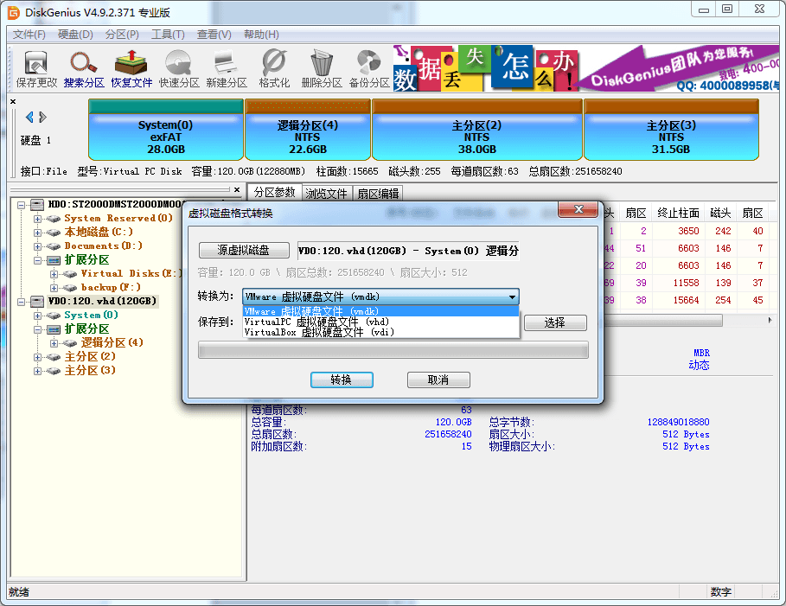Switch to the 浏览文件 tab

click(x=326, y=194)
